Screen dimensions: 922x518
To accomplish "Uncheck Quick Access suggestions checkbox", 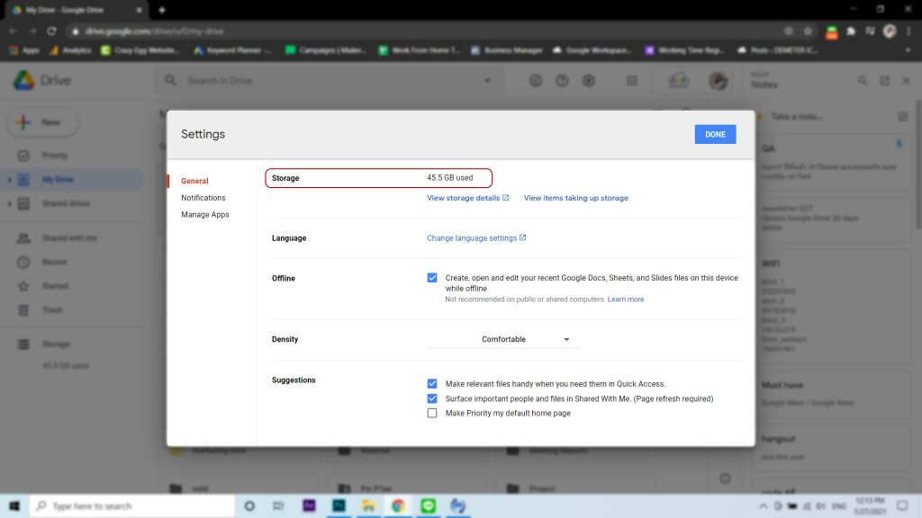I will 432,383.
